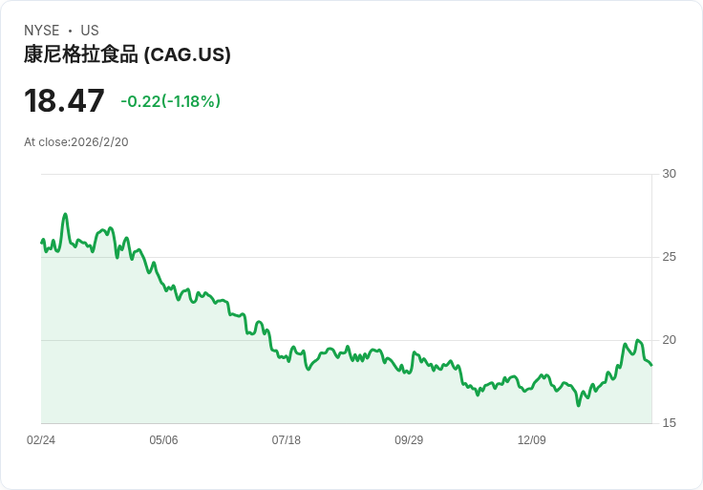
Task: Click the last data point of the price line
Action: pyautogui.click(x=651, y=365)
